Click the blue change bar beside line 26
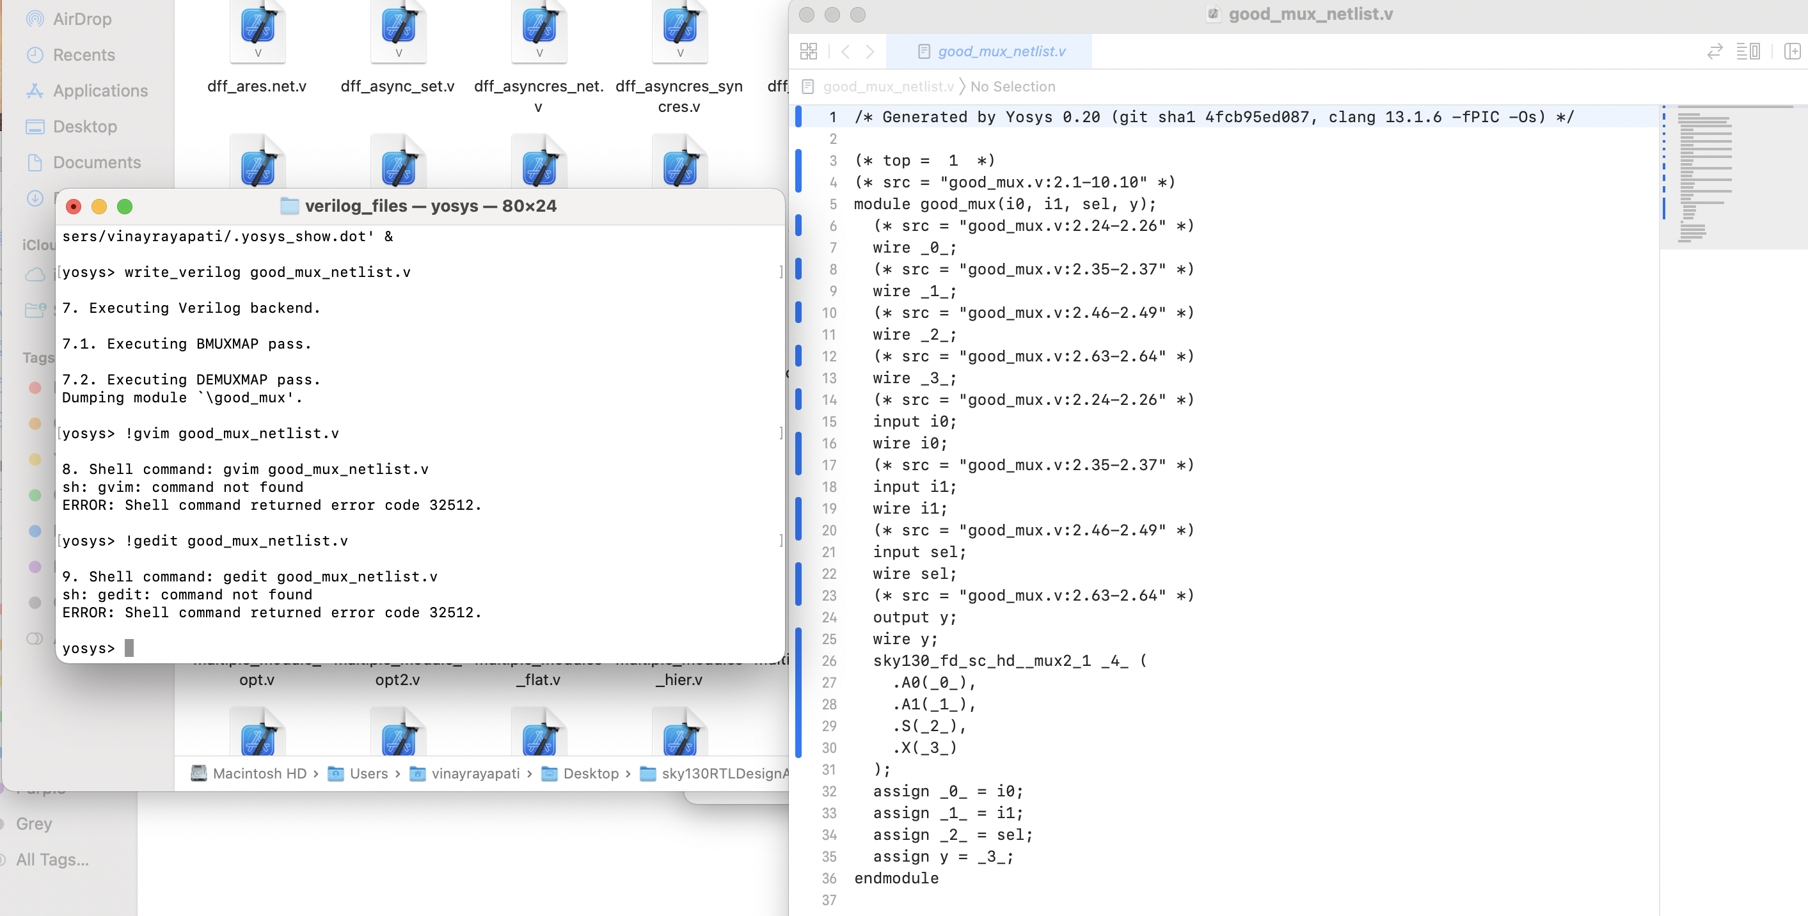 798,661
